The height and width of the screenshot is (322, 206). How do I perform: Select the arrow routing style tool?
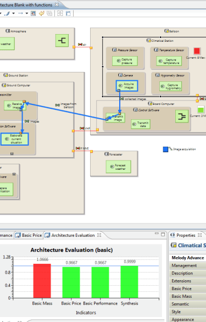[20, 14]
